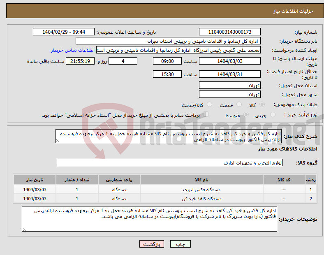The height and width of the screenshot is (255, 324).
Task: Click the شهر محل تحویل field تهران
Action: [230, 94]
